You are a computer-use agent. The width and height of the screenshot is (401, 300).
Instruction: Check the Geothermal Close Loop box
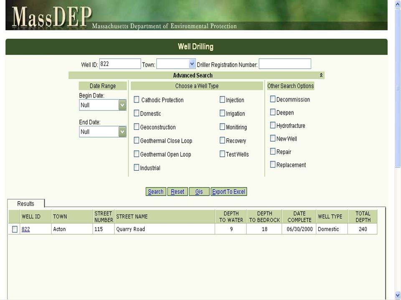tap(137, 140)
